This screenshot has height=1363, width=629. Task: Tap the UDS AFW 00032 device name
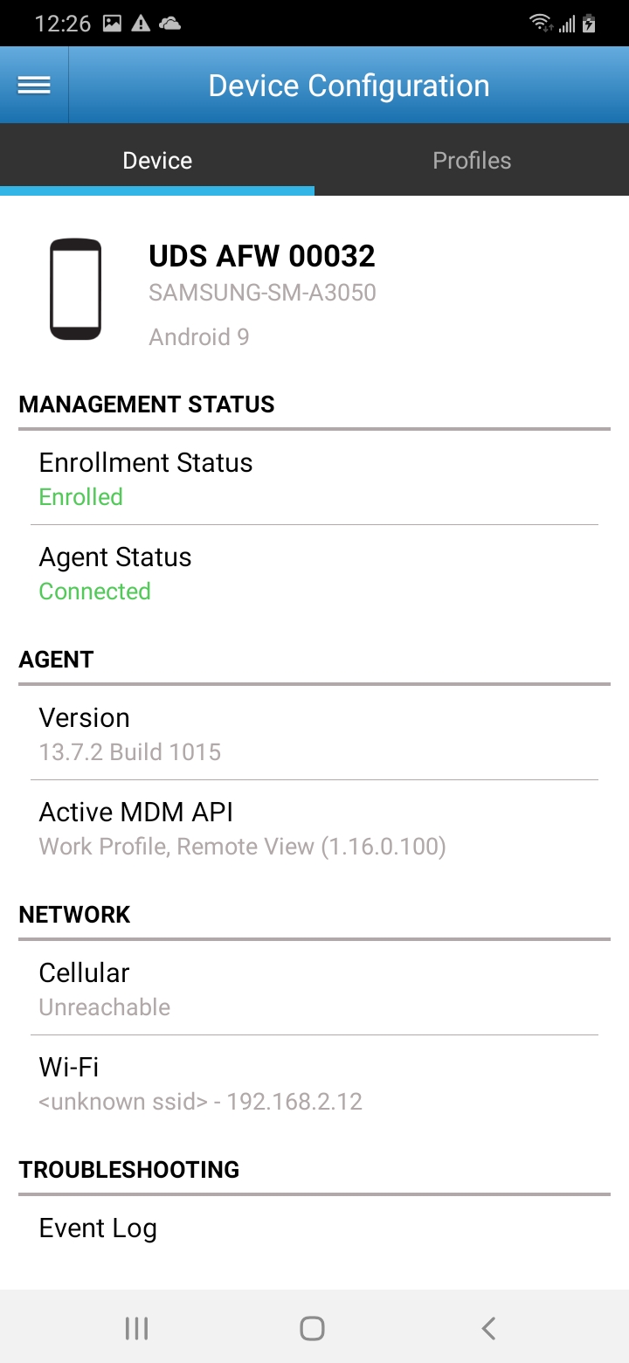pos(262,256)
